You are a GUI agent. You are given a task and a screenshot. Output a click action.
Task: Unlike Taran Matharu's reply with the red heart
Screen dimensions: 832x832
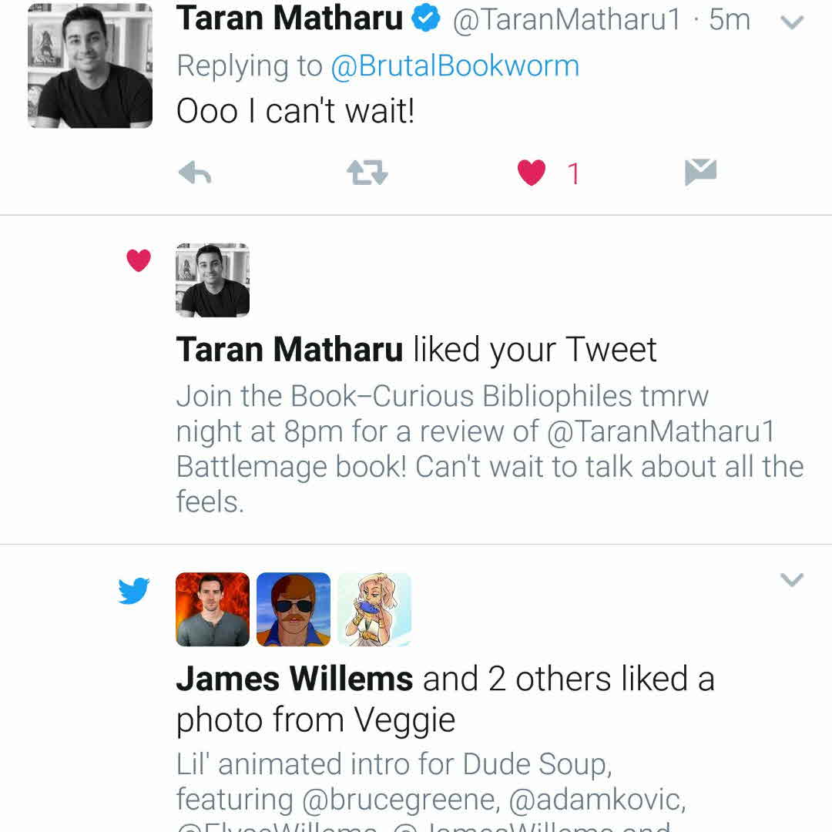532,173
